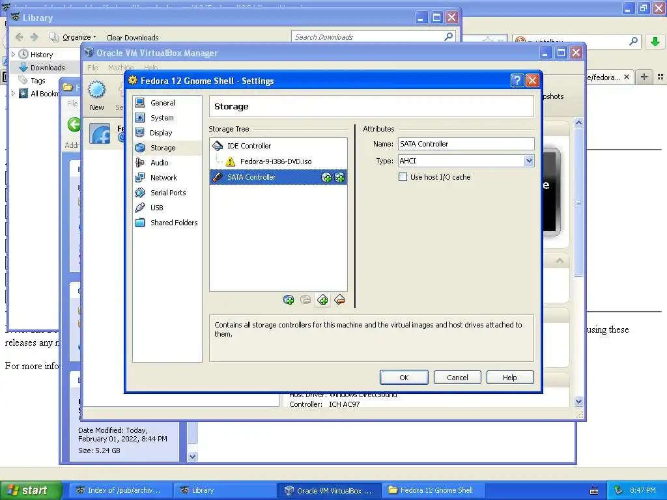
Task: Click the controller Name input field
Action: (466, 144)
